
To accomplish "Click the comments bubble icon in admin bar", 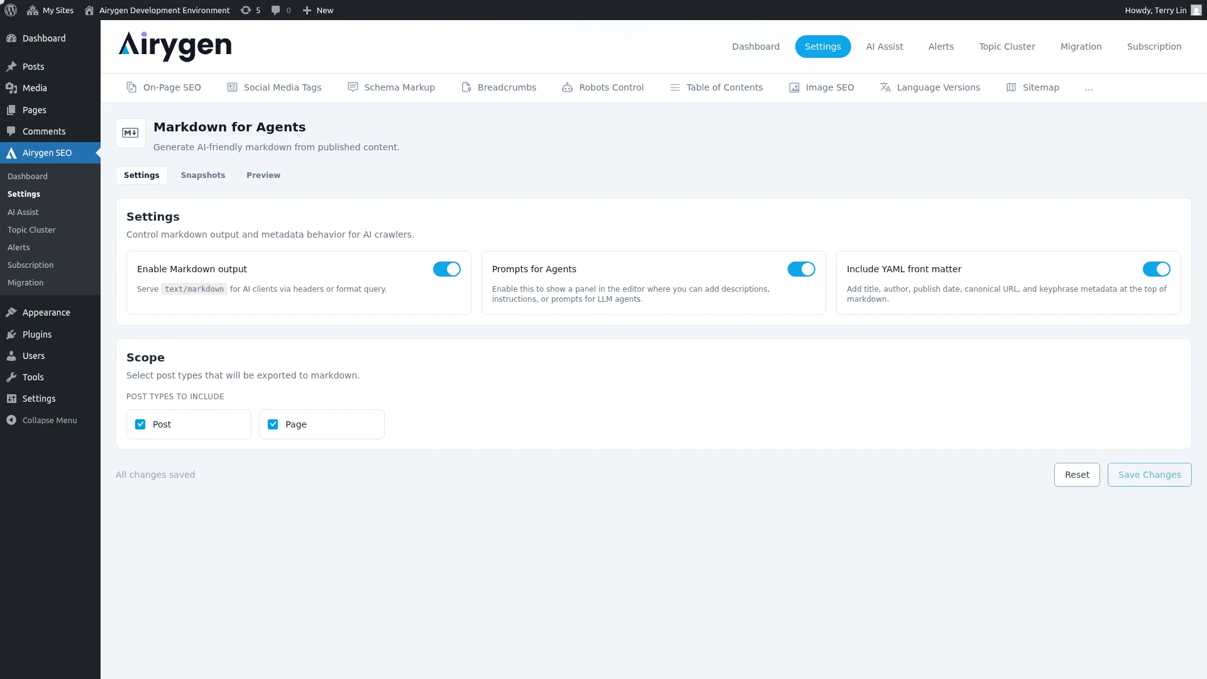I will [x=275, y=10].
